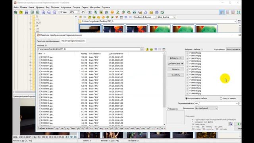Select P1900766.jpg in the source file list
The width and height of the screenshot is (254, 143).
coord(47,118)
